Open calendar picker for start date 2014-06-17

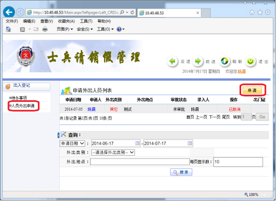tap(138, 143)
